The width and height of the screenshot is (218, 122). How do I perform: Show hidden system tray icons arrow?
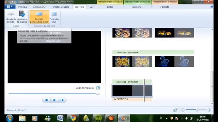(167, 118)
